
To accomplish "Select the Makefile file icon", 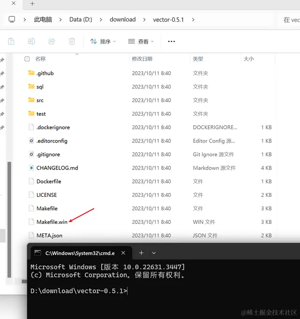I will [x=31, y=208].
